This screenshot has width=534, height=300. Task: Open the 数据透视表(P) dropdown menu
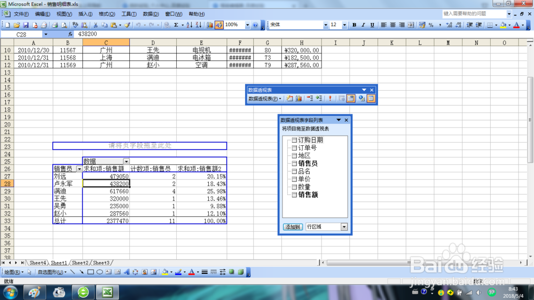[265, 99]
